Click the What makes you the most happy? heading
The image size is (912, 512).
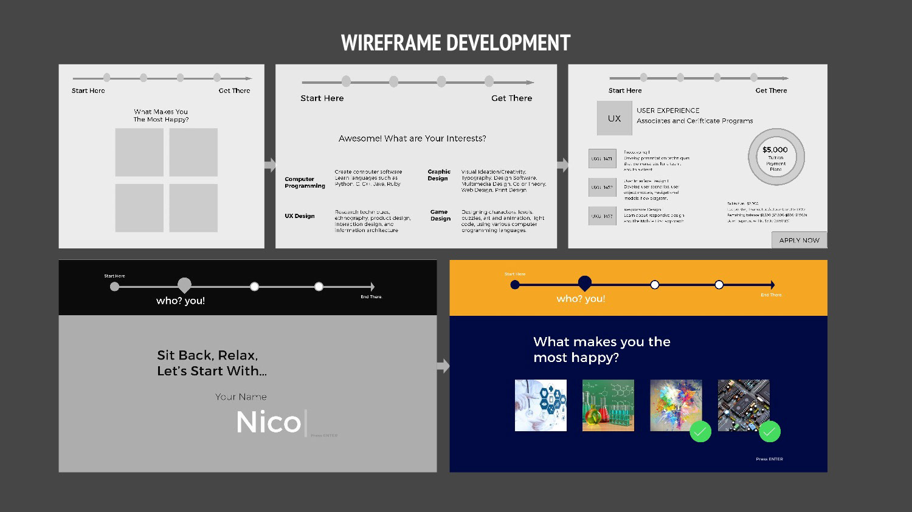click(602, 350)
